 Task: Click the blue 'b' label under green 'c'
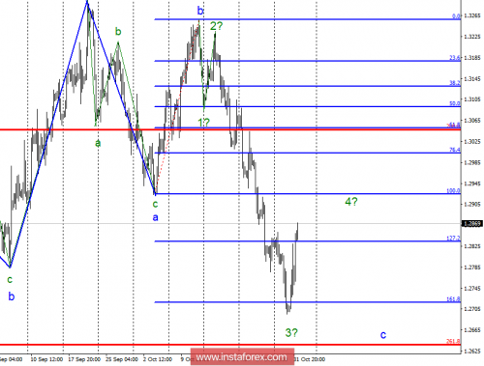coord(12,296)
